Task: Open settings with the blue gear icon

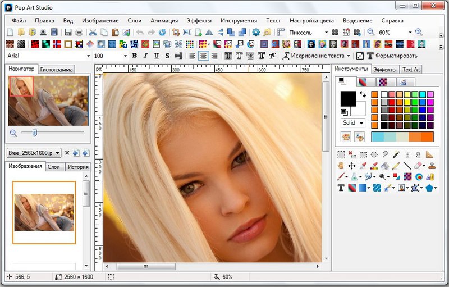Action: pyautogui.click(x=256, y=32)
